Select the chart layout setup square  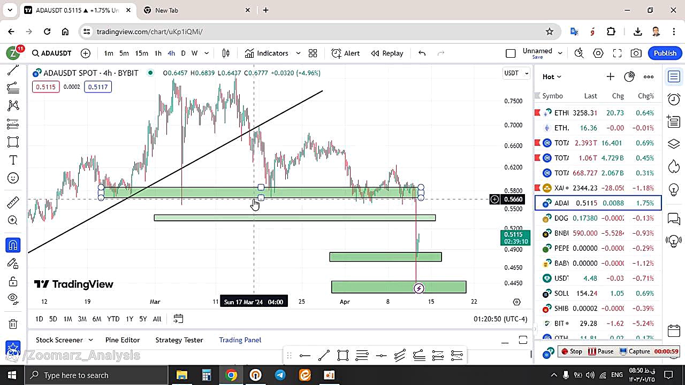[x=511, y=53]
